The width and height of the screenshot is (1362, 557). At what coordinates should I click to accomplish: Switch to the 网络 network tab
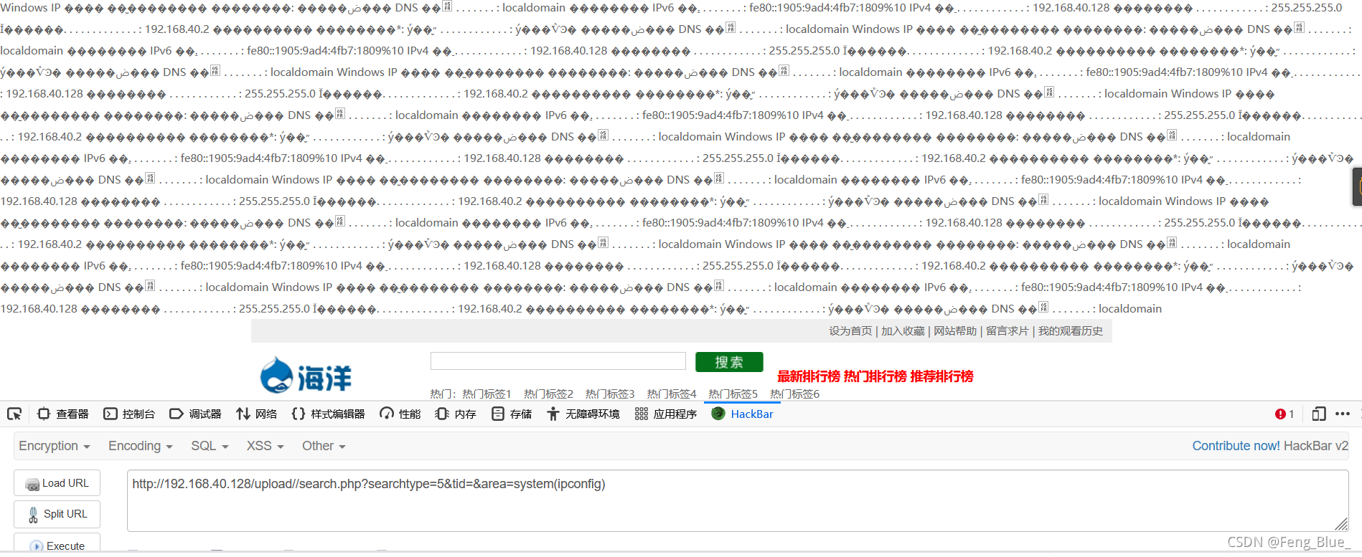pos(257,414)
